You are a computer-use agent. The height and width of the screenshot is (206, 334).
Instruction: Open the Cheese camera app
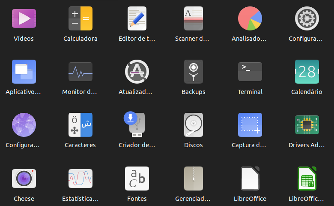click(x=24, y=179)
